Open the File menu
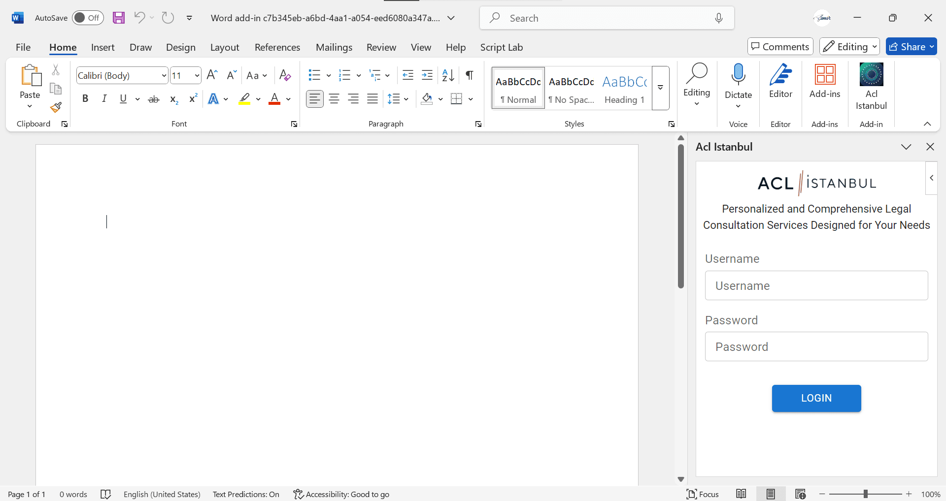946x501 pixels. (x=23, y=47)
